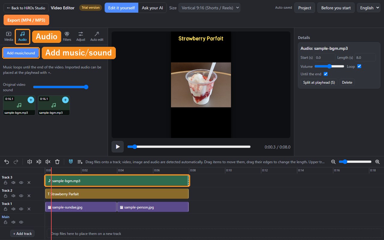Click the Undo arrow in timeline toolbar

7,162
